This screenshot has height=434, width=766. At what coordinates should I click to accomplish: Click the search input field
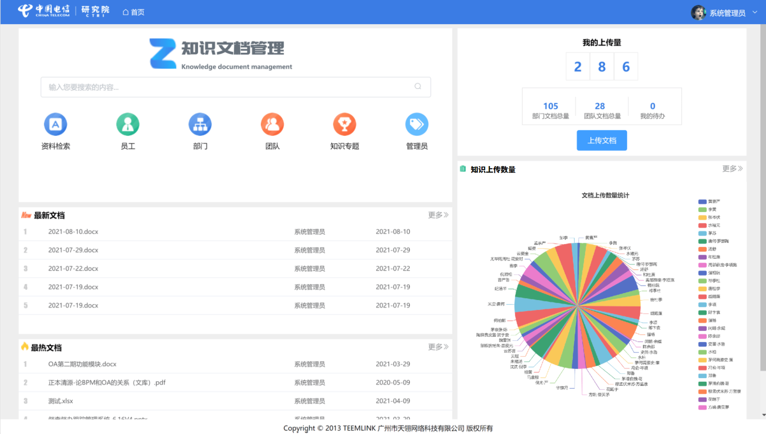[223, 87]
